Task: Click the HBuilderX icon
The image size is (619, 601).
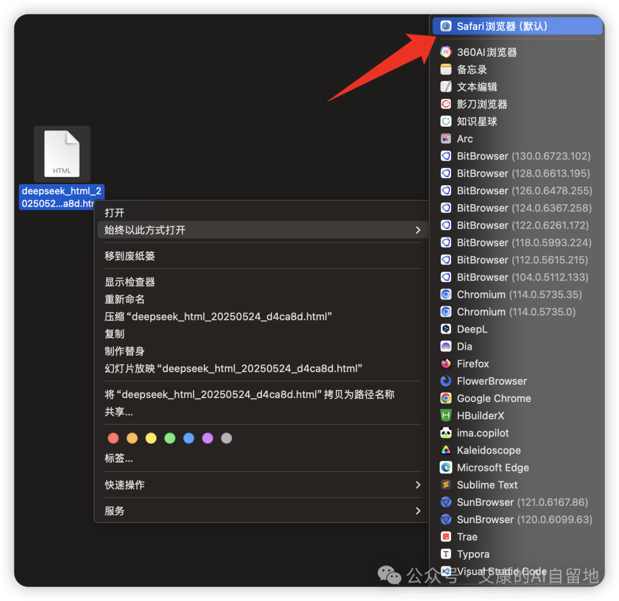Action: point(446,415)
